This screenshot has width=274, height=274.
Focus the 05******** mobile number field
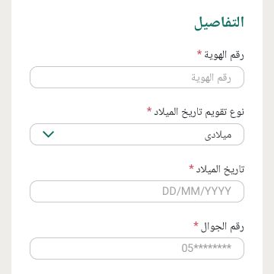click(x=137, y=248)
